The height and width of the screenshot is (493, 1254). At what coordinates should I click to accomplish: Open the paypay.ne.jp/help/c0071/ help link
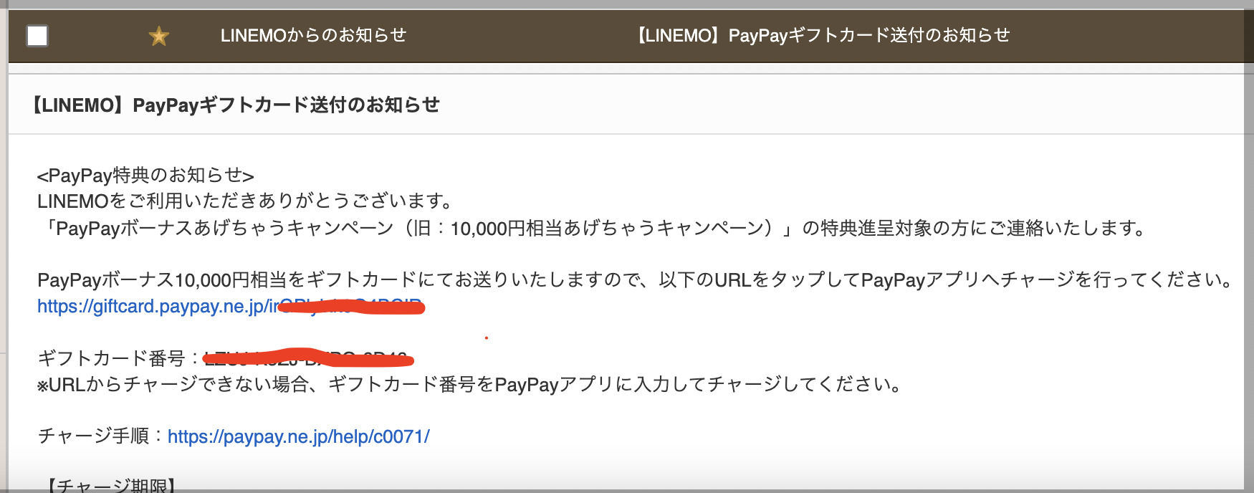299,436
